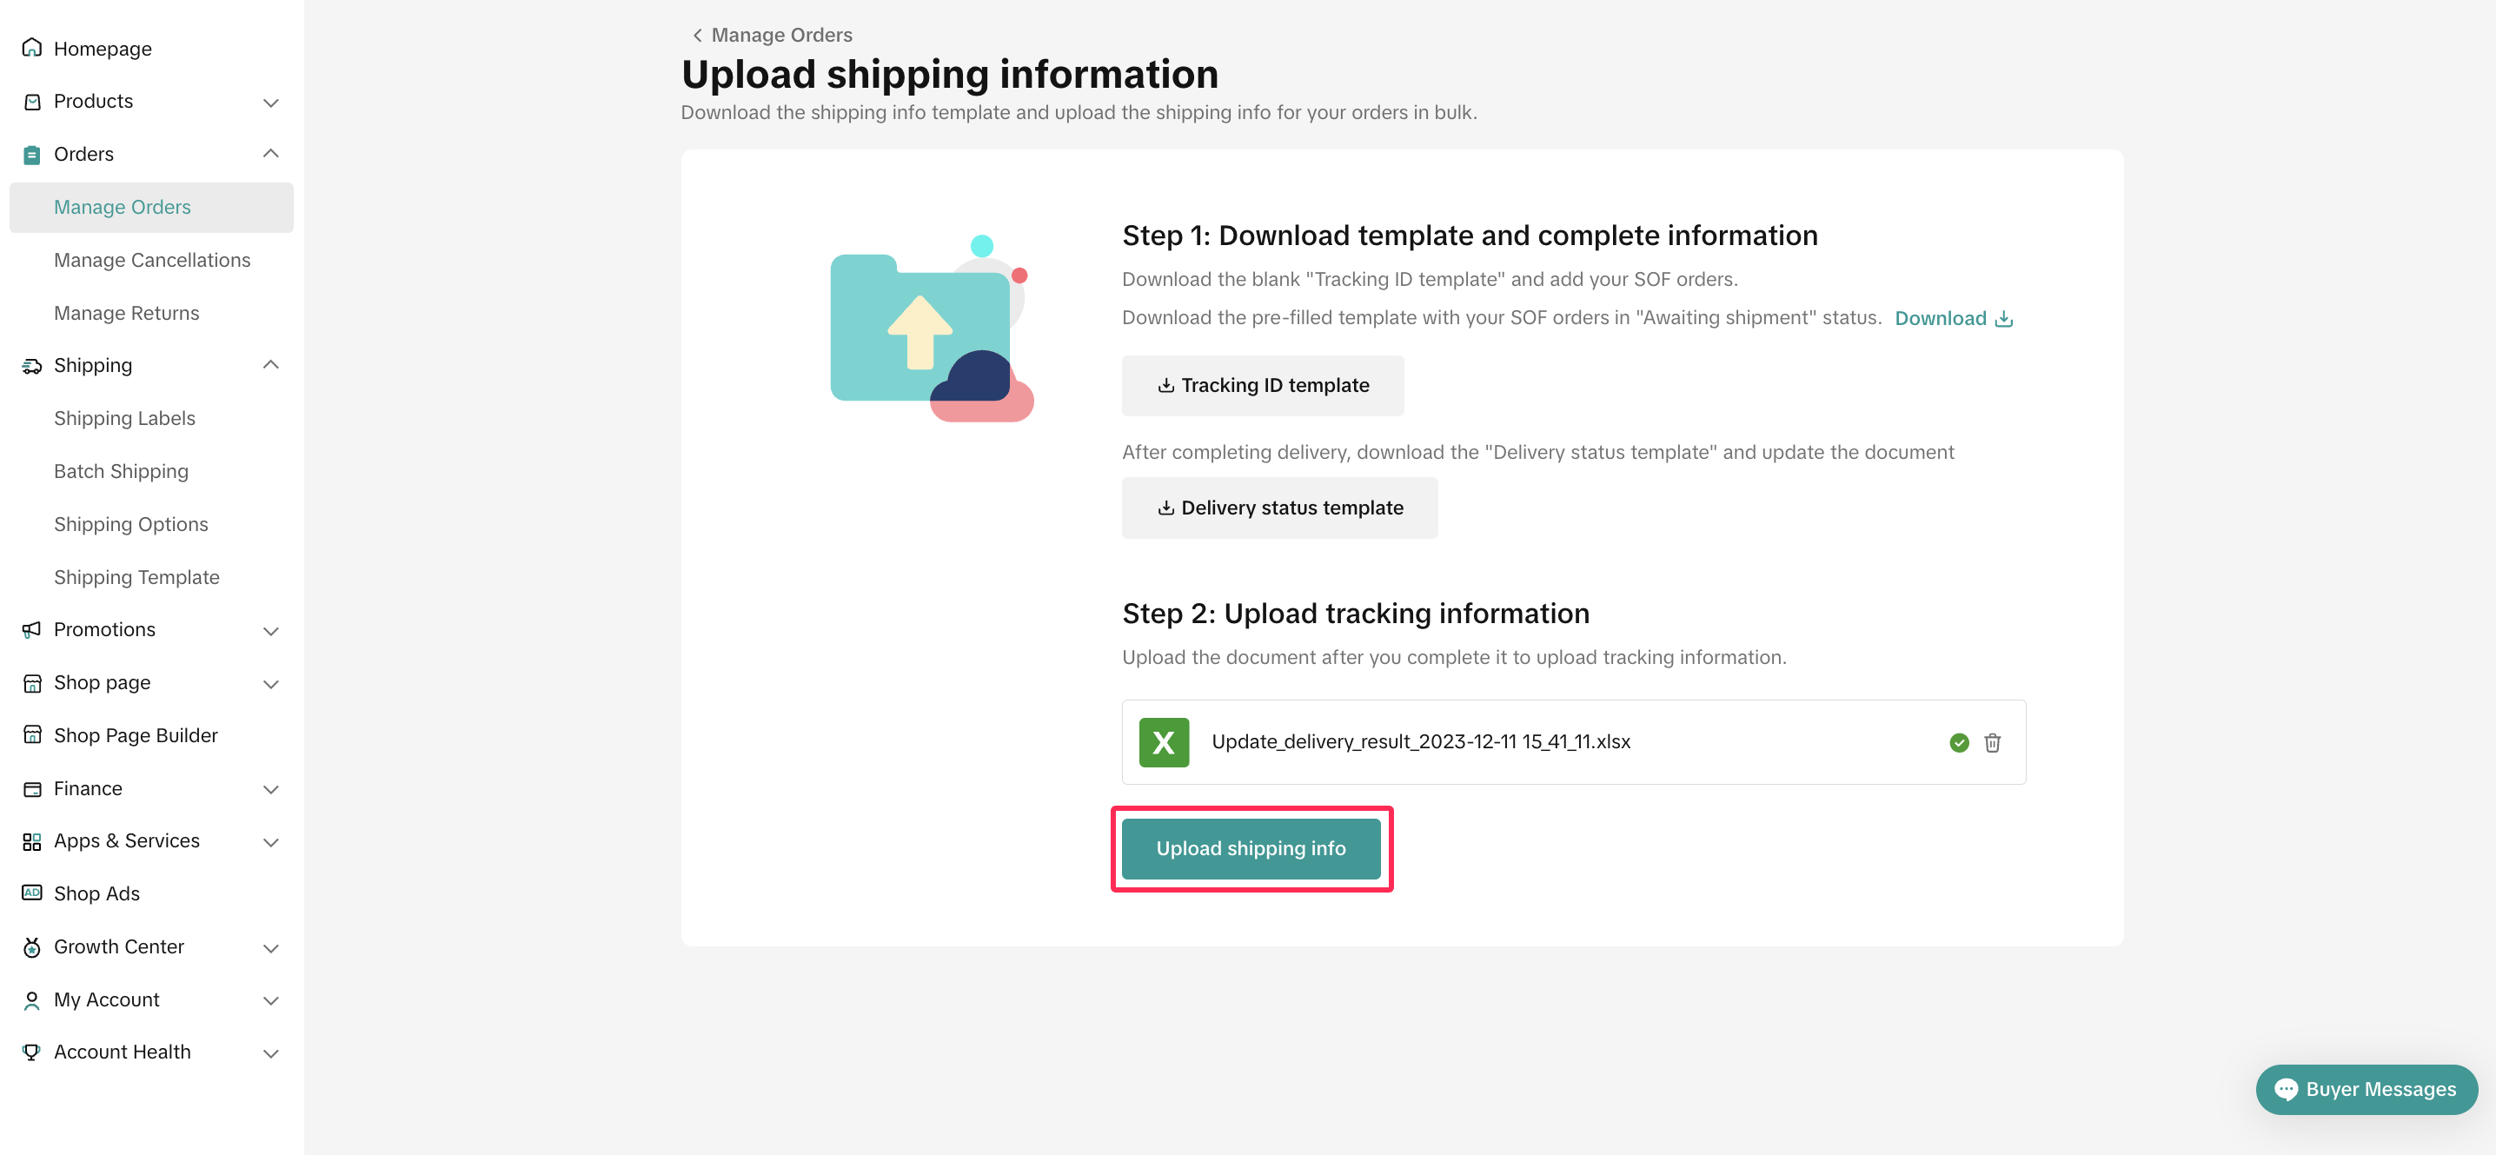Select Shipping Labels menu item
Screen dimensions: 2496x1155
(124, 419)
